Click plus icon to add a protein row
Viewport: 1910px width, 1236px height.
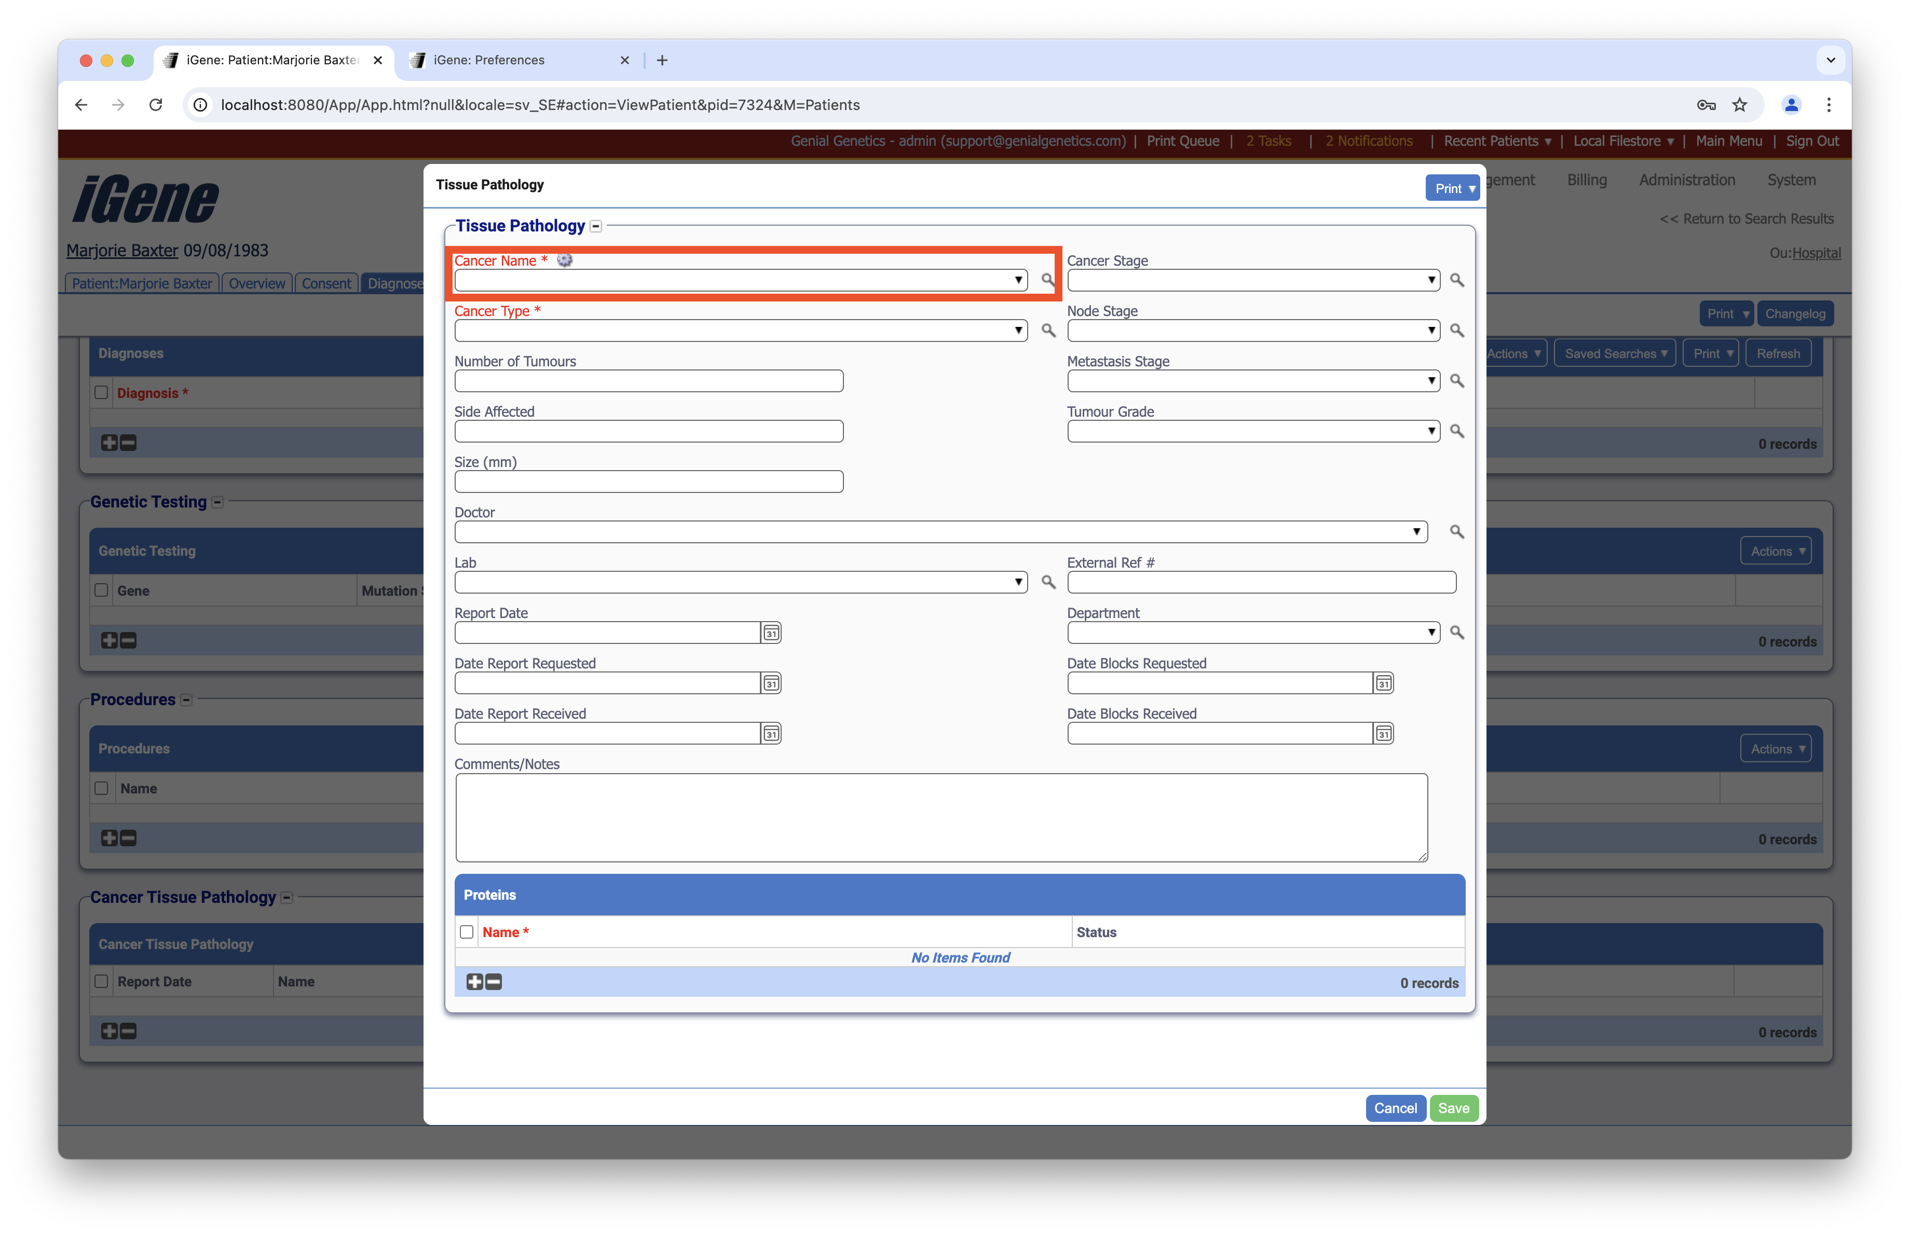pyautogui.click(x=474, y=982)
